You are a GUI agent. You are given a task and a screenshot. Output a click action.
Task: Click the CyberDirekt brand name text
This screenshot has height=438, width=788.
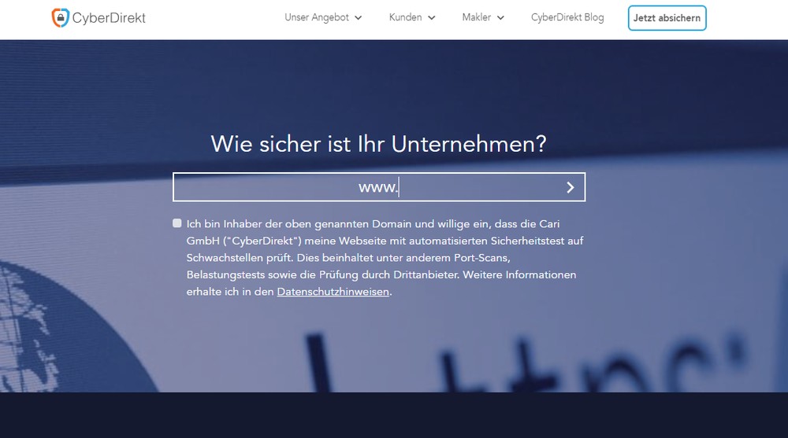pyautogui.click(x=109, y=18)
